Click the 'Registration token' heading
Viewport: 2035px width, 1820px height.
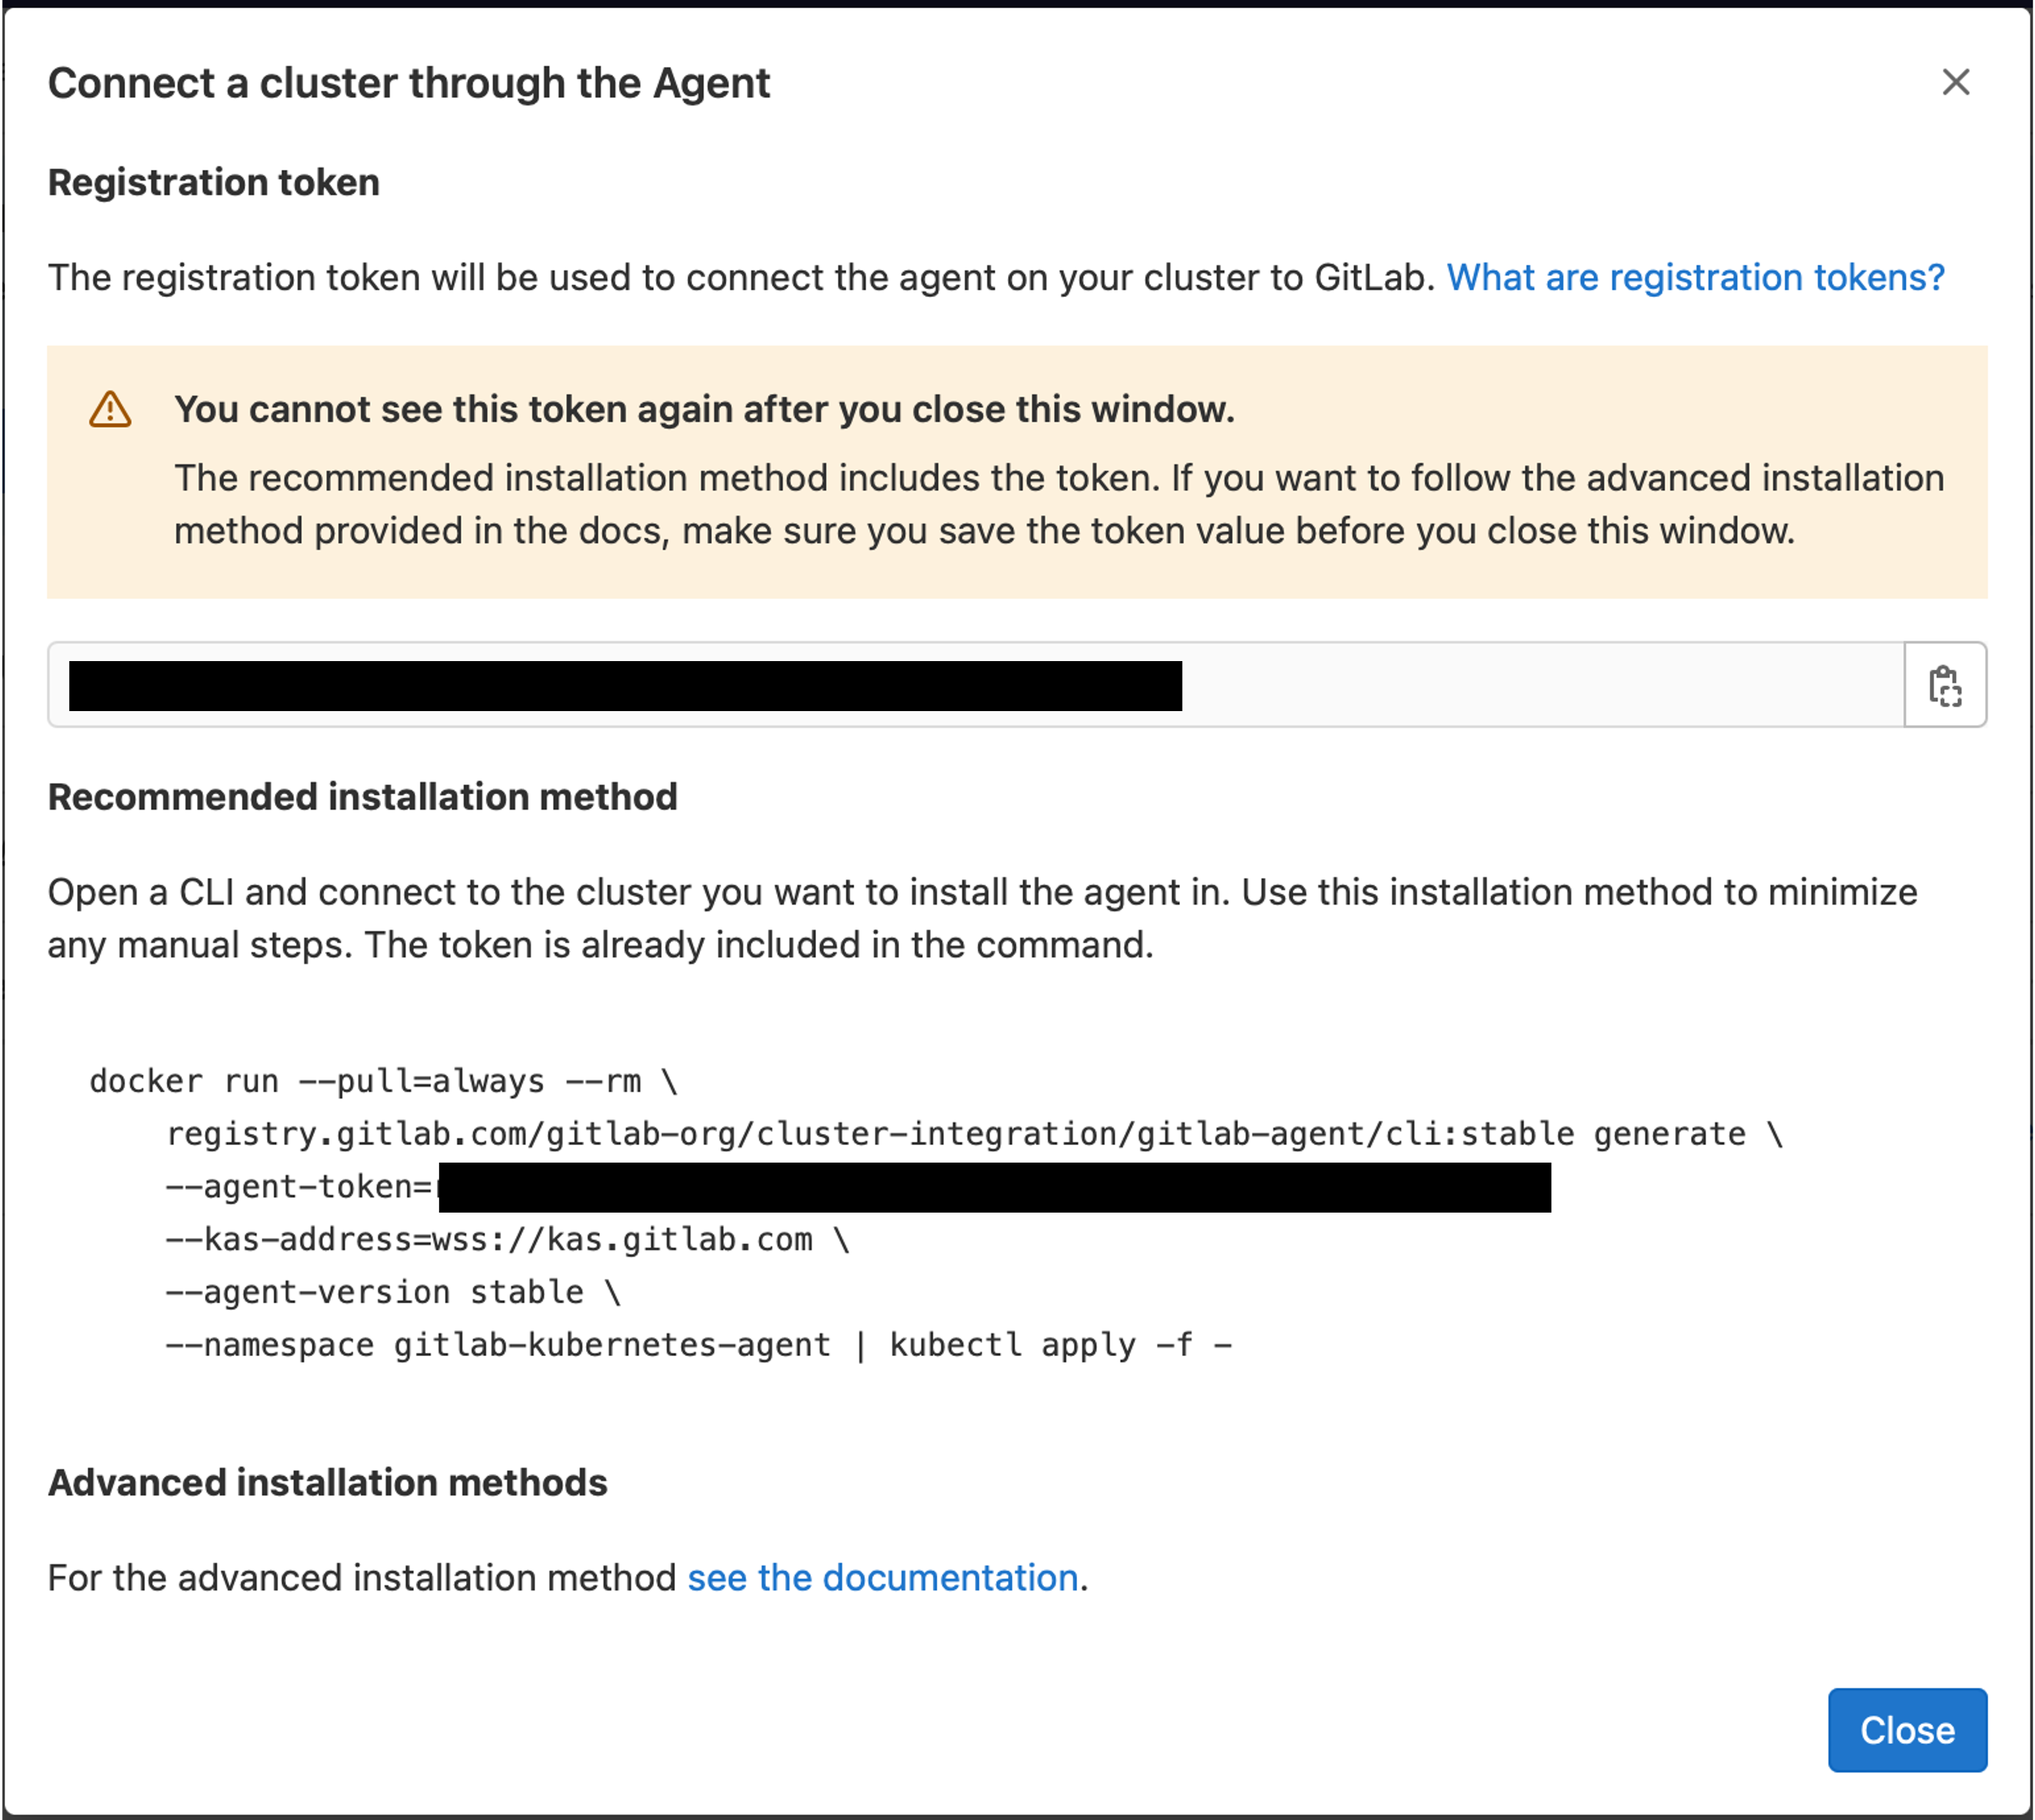214,182
